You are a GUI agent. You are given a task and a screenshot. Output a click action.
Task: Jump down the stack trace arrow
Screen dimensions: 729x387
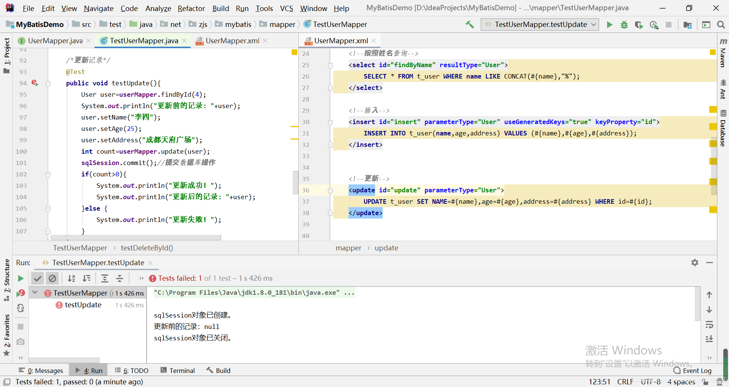coord(709,310)
